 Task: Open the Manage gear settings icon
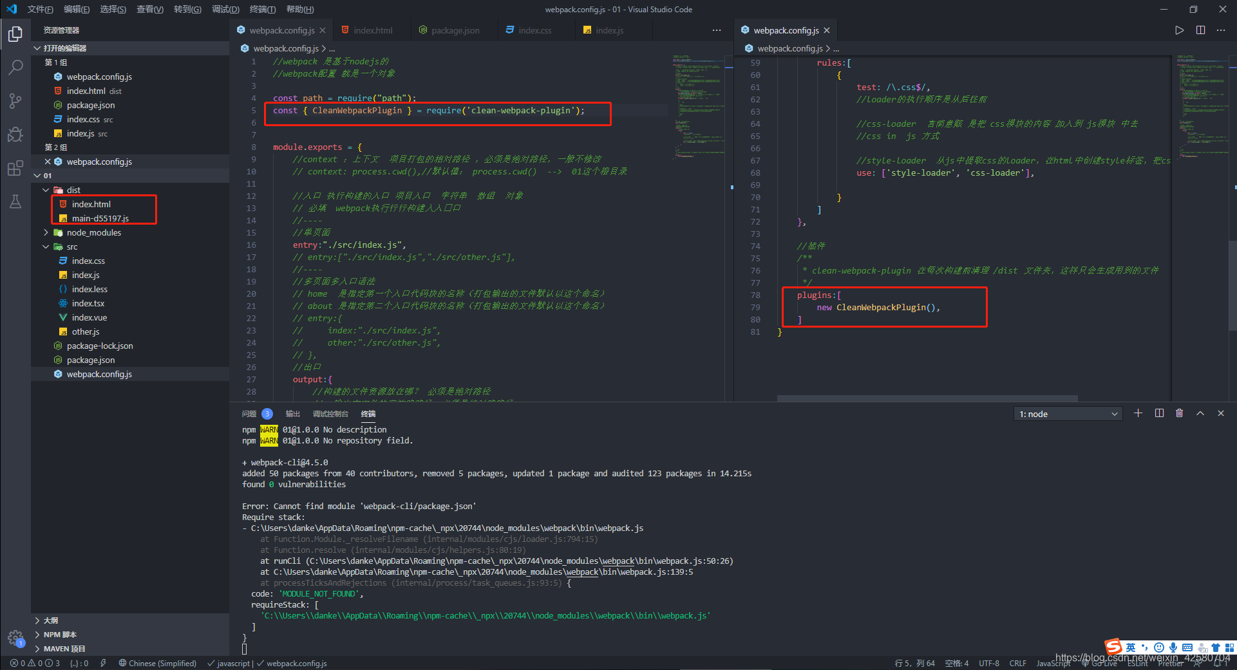tap(15, 638)
